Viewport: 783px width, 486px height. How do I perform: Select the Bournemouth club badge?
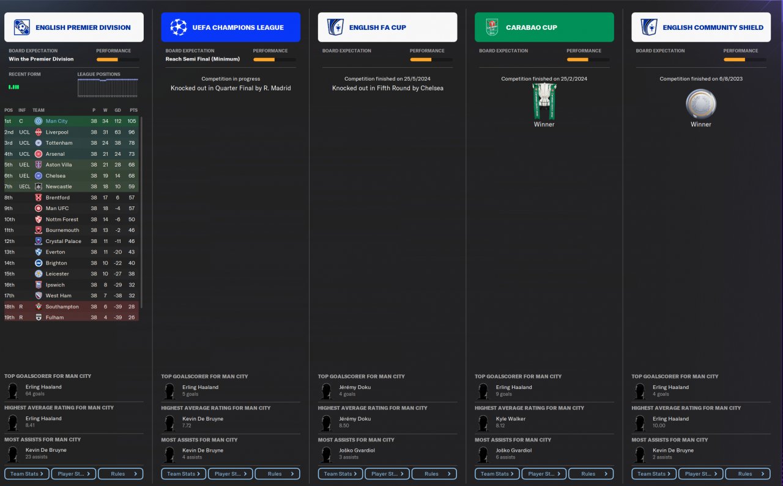[39, 230]
